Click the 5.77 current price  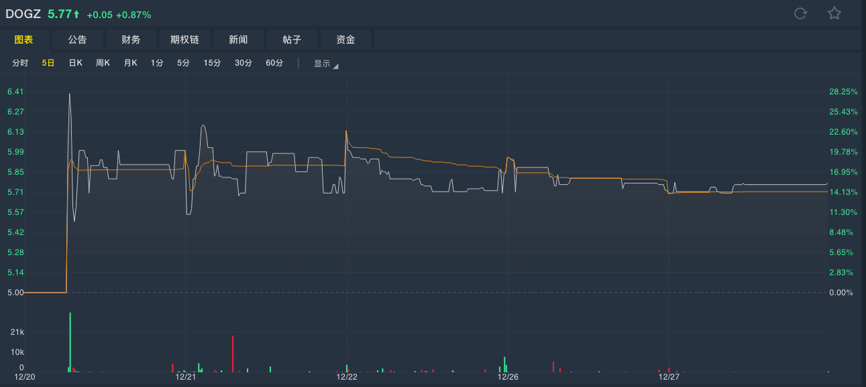click(x=60, y=13)
